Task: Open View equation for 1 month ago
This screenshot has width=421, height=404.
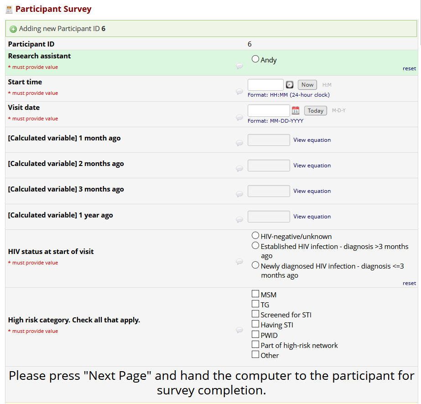Action: tap(312, 140)
